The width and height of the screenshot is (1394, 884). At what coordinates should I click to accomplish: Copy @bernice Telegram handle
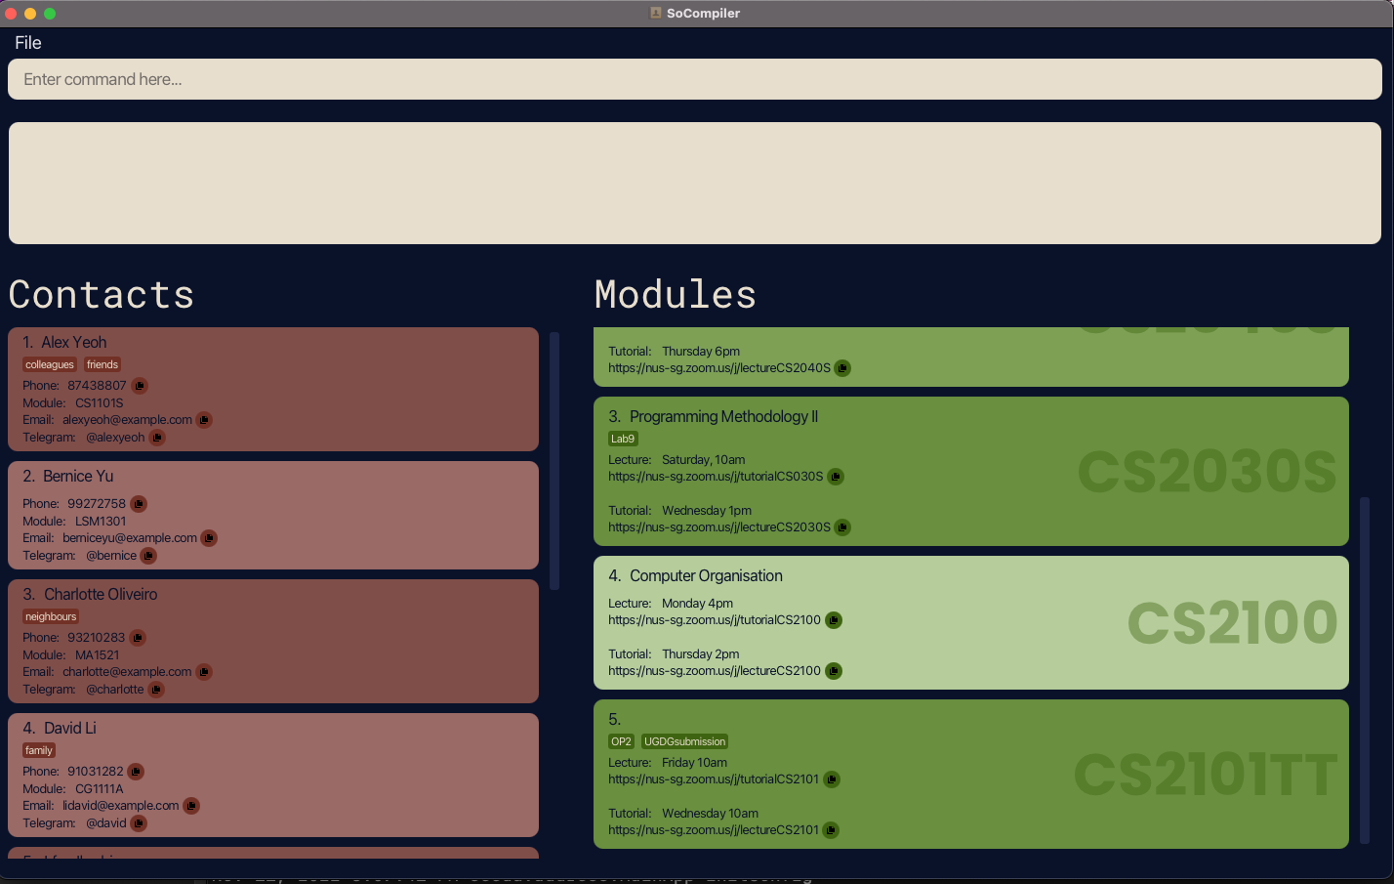tap(148, 556)
